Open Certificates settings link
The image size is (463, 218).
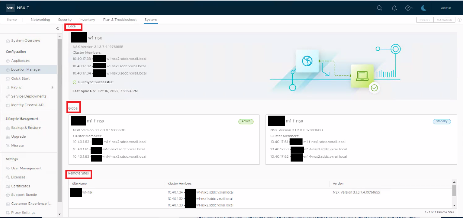point(20,186)
